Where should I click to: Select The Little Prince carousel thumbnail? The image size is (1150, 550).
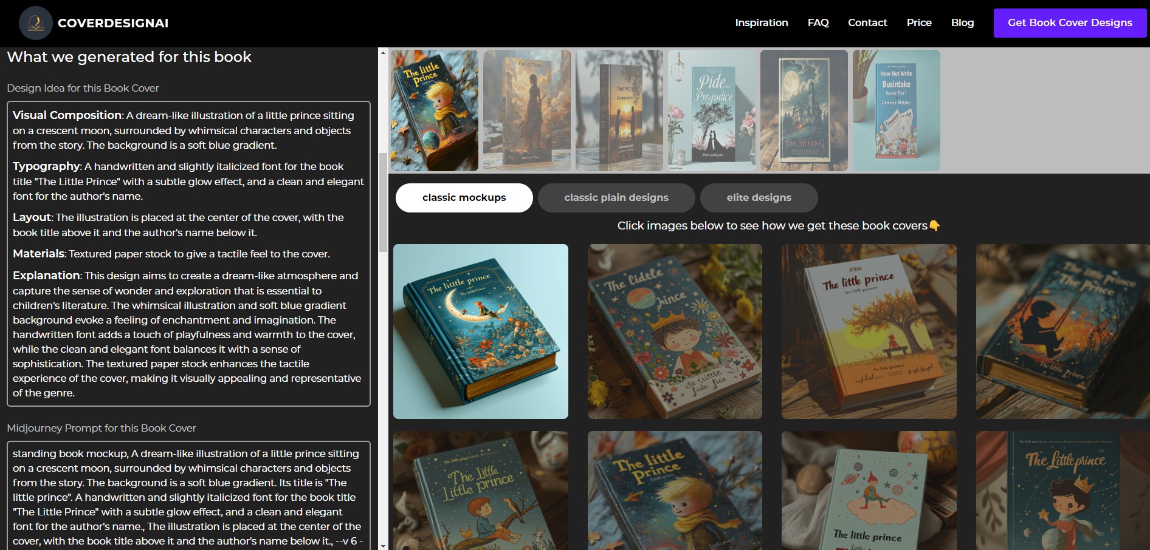[x=435, y=110]
